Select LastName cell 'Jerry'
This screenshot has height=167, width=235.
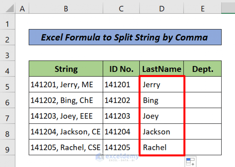[161, 84]
